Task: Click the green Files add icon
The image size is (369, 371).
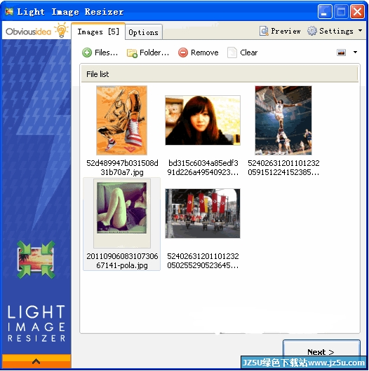Action: point(87,52)
